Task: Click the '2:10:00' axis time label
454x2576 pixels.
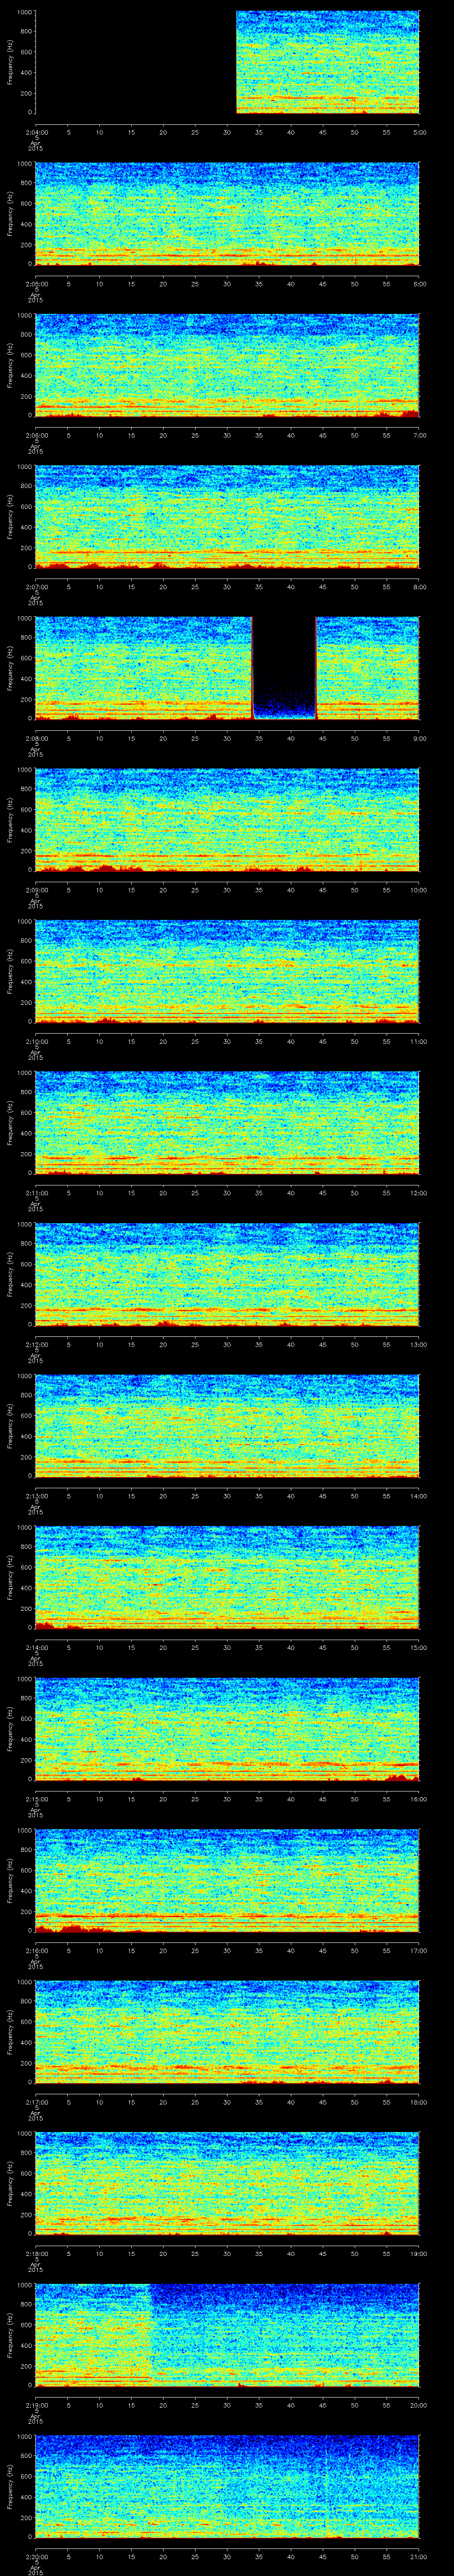Action: (x=36, y=1042)
